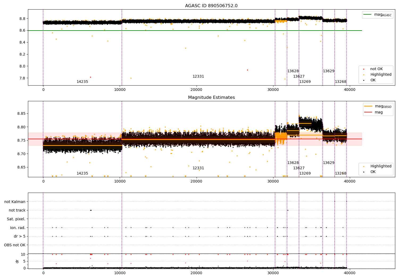The image size is (399, 279).
Task: Select 'OK' entry in the top plot legend
Action: point(373,80)
